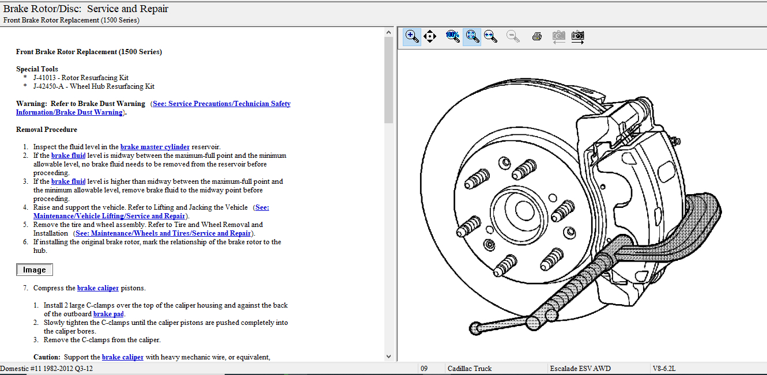Click the brake pad link
The width and height of the screenshot is (767, 375).
point(108,314)
